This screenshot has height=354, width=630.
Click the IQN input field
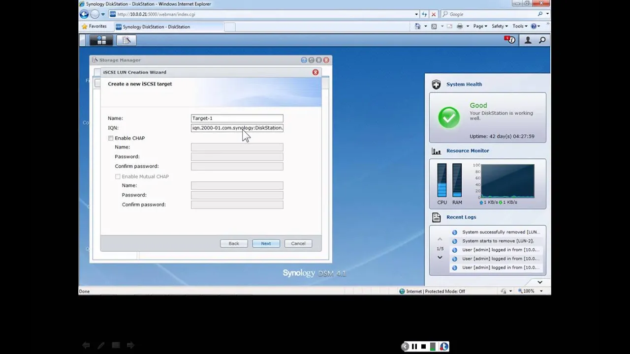pos(237,128)
